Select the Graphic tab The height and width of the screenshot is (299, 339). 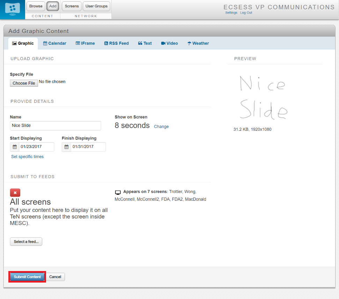click(23, 43)
